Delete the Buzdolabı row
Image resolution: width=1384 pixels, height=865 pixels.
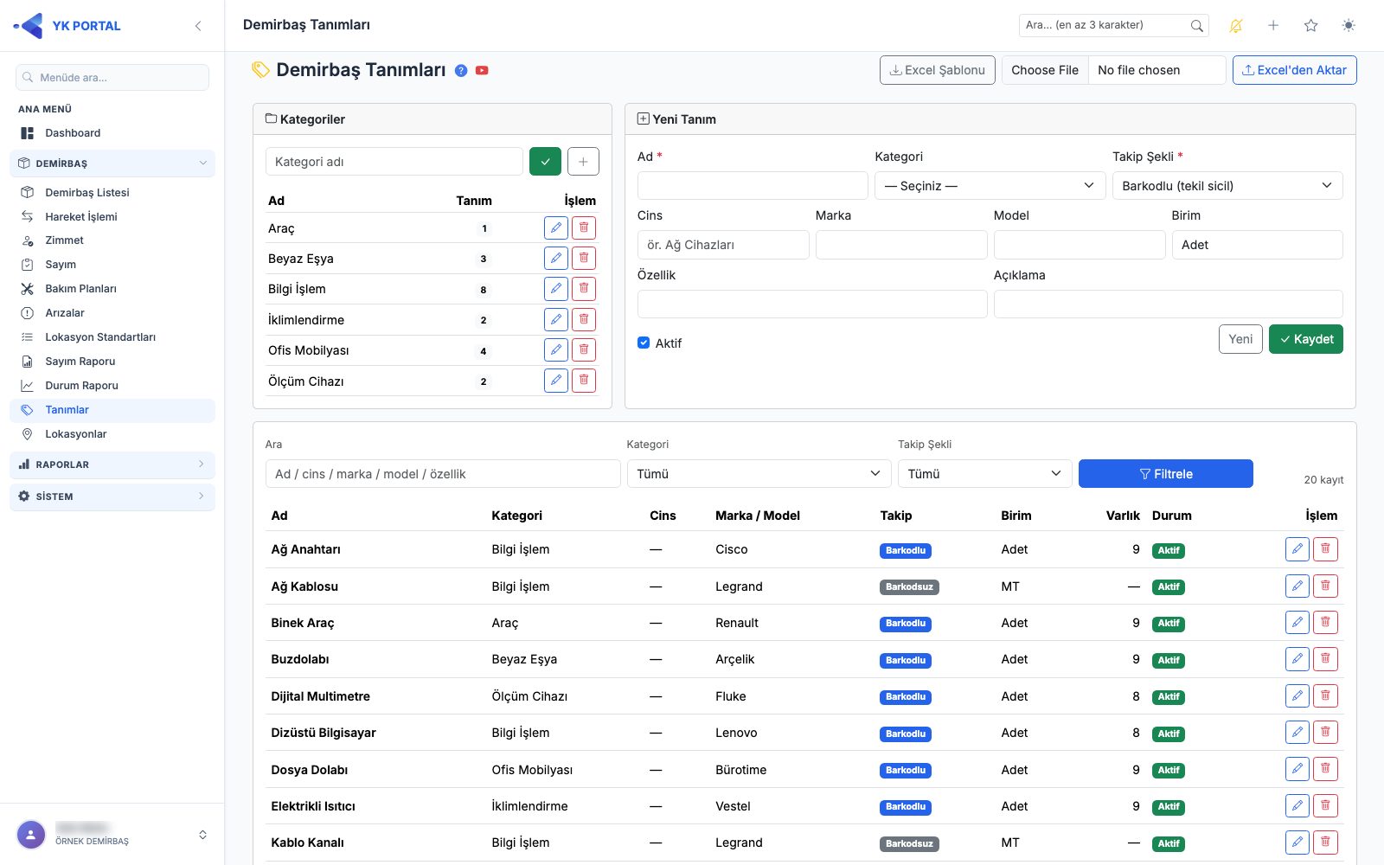coord(1325,659)
